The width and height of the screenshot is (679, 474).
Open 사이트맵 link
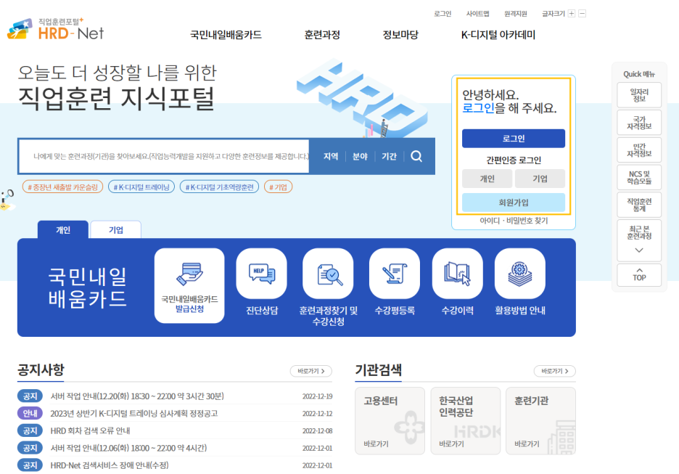(477, 14)
